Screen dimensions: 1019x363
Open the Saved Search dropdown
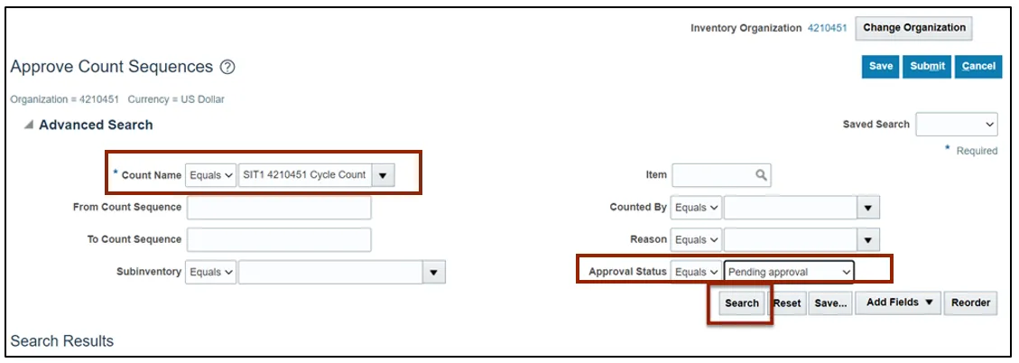point(957,125)
